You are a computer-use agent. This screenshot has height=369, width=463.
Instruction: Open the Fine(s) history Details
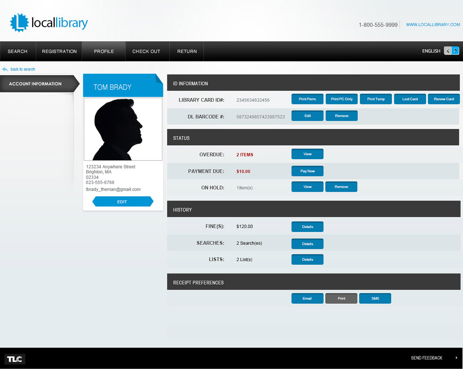307,227
